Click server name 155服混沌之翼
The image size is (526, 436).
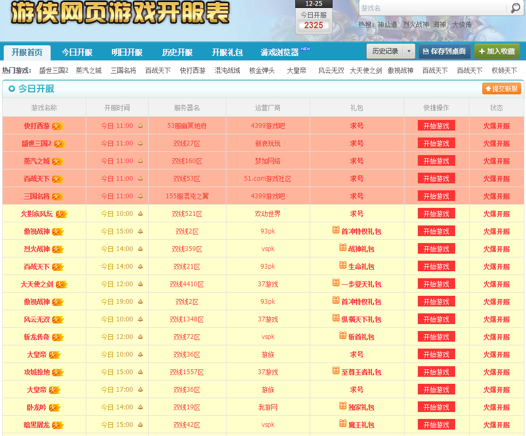tap(187, 196)
